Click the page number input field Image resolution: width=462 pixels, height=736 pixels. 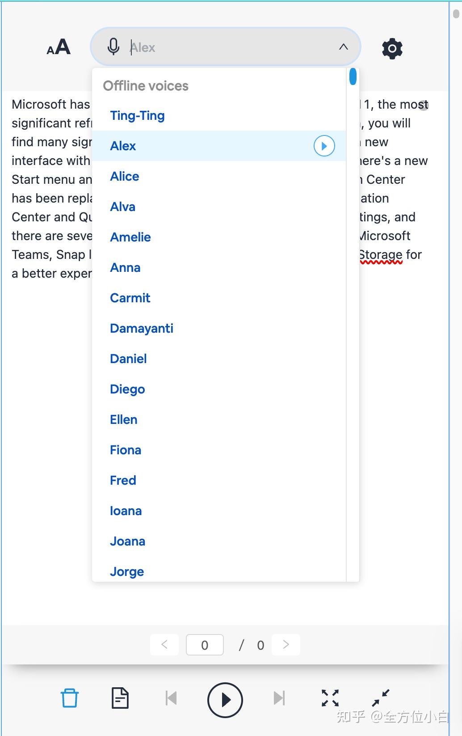pyautogui.click(x=205, y=645)
